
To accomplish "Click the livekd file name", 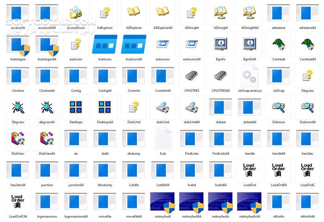I will [x=192, y=185].
